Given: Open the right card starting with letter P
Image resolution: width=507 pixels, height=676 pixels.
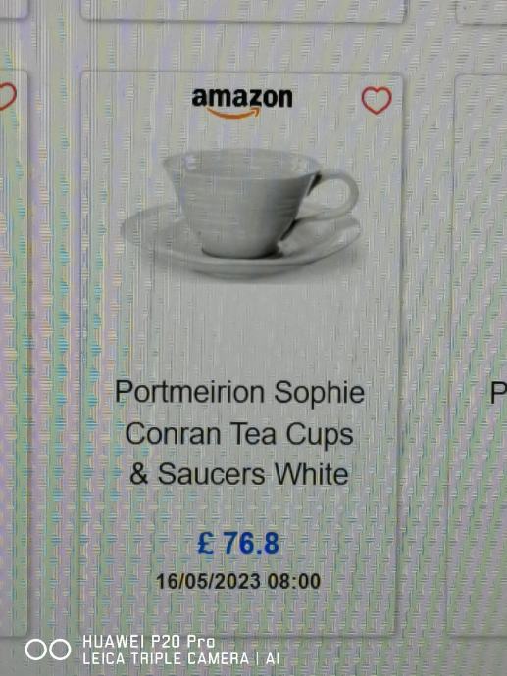Looking at the screenshot, I should (x=480, y=354).
